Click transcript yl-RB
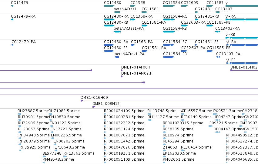The width and height of the screenshot is (258, 164). [230, 35]
